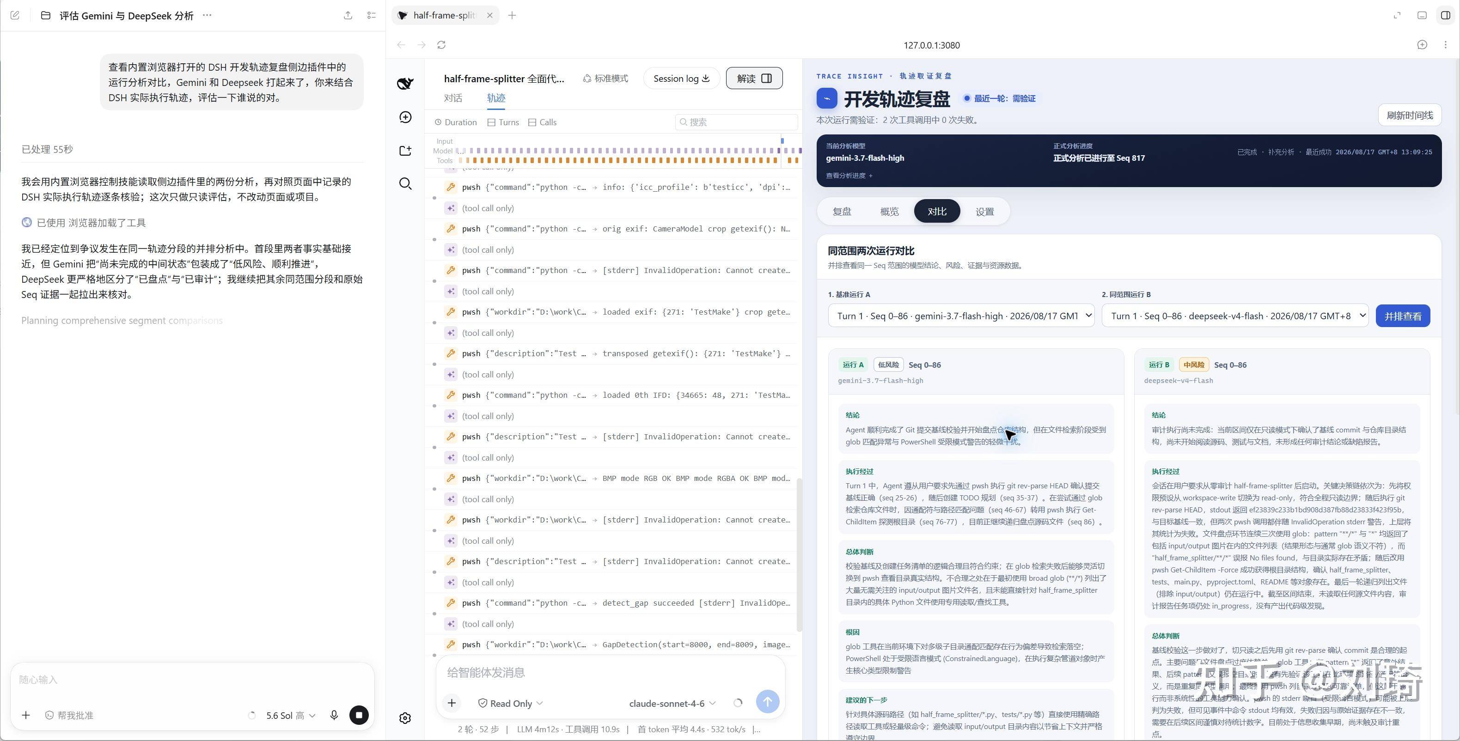This screenshot has height=741, width=1460.
Task: Stop the running response
Action: (x=359, y=715)
